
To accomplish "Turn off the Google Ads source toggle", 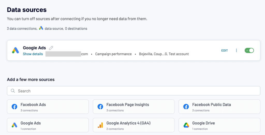I will tap(249, 50).
